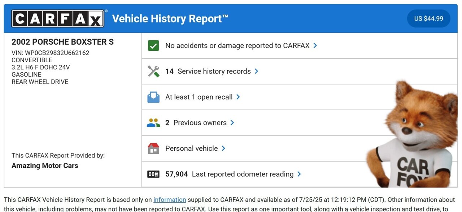This screenshot has height=212, width=462.
Task: Select 'At least 1 open recall' text
Action: pyautogui.click(x=199, y=97)
